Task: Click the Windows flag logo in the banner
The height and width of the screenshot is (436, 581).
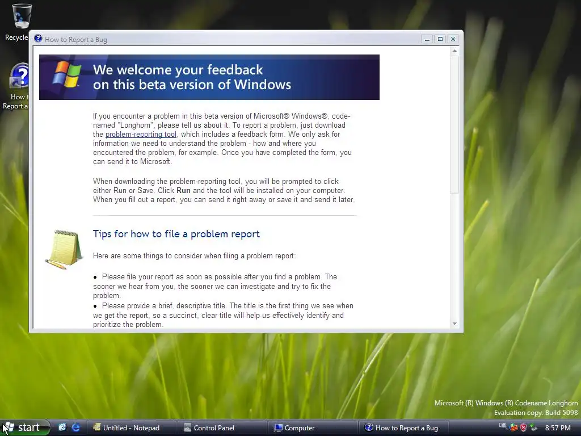Action: [x=67, y=74]
